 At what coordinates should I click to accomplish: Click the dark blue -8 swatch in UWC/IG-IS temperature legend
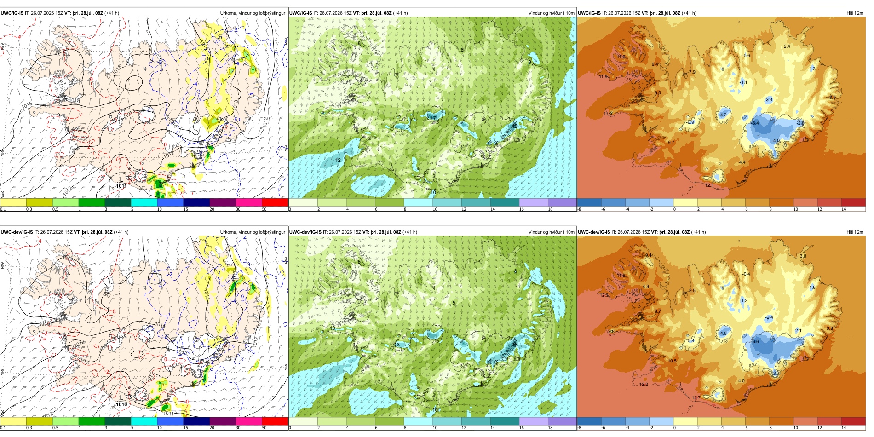(x=589, y=202)
